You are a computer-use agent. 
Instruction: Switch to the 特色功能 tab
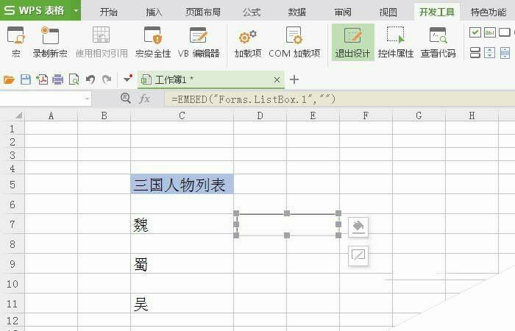coord(489,12)
